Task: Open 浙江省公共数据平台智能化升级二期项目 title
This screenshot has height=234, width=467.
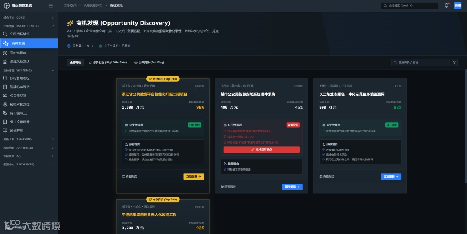Action: point(154,94)
